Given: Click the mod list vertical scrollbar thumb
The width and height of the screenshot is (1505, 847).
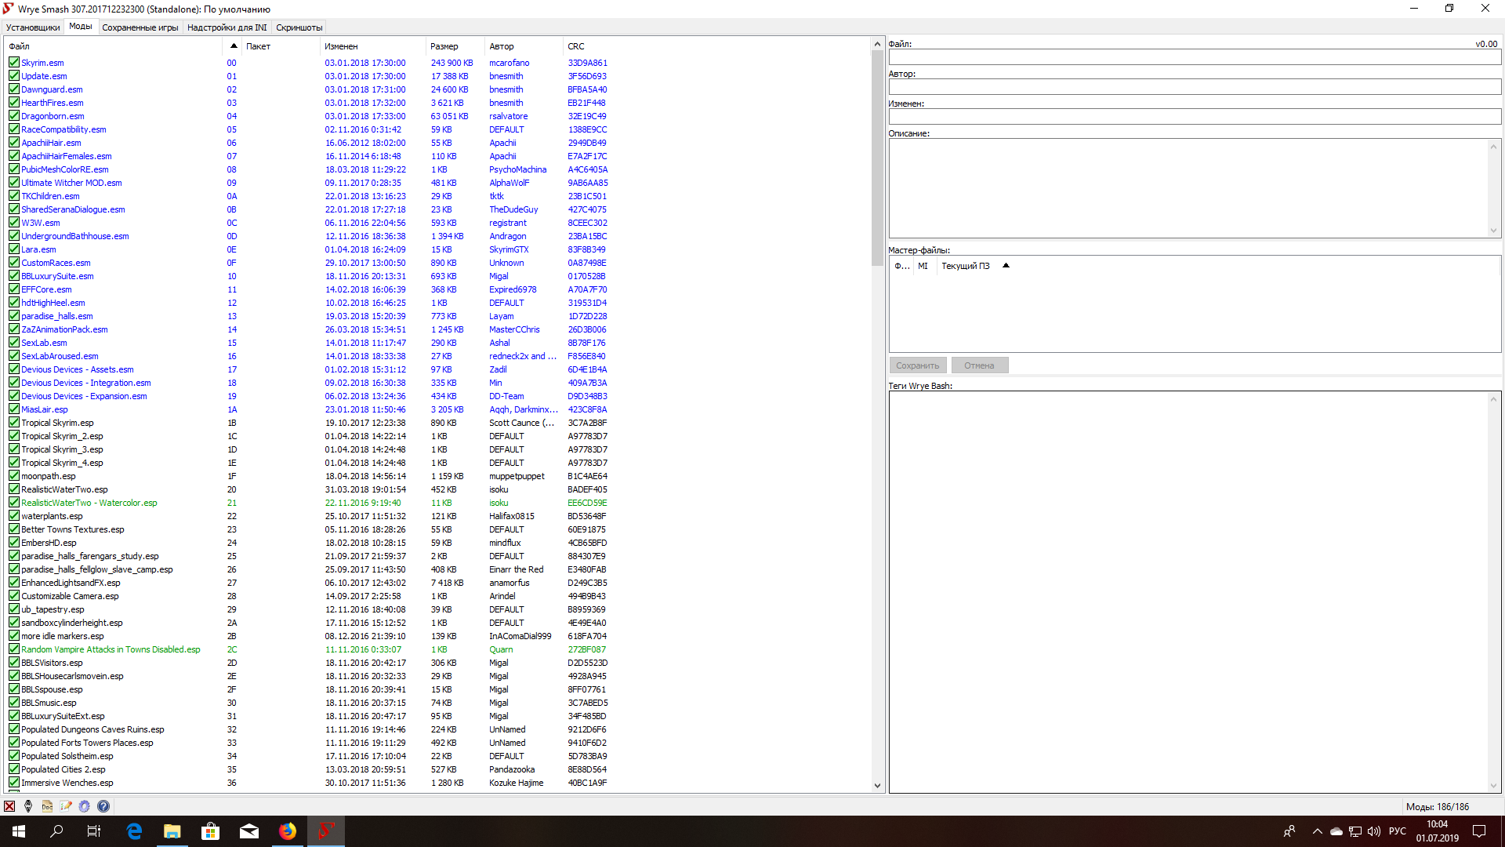Looking at the screenshot, I should tap(877, 157).
